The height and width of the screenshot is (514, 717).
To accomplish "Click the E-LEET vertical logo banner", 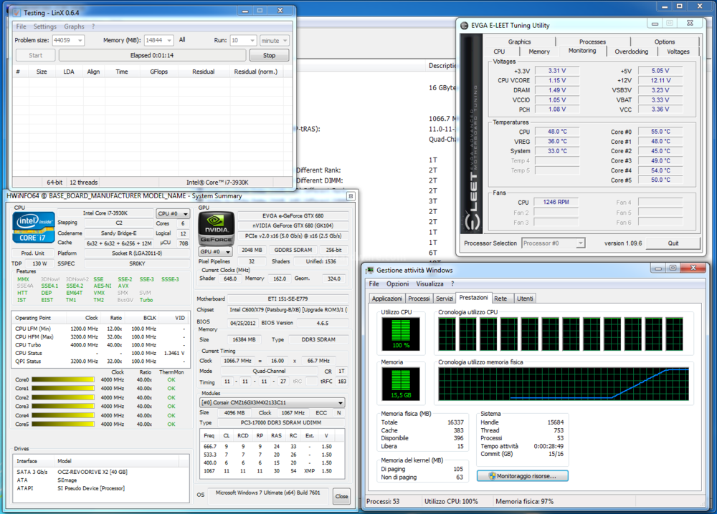I will (472, 134).
